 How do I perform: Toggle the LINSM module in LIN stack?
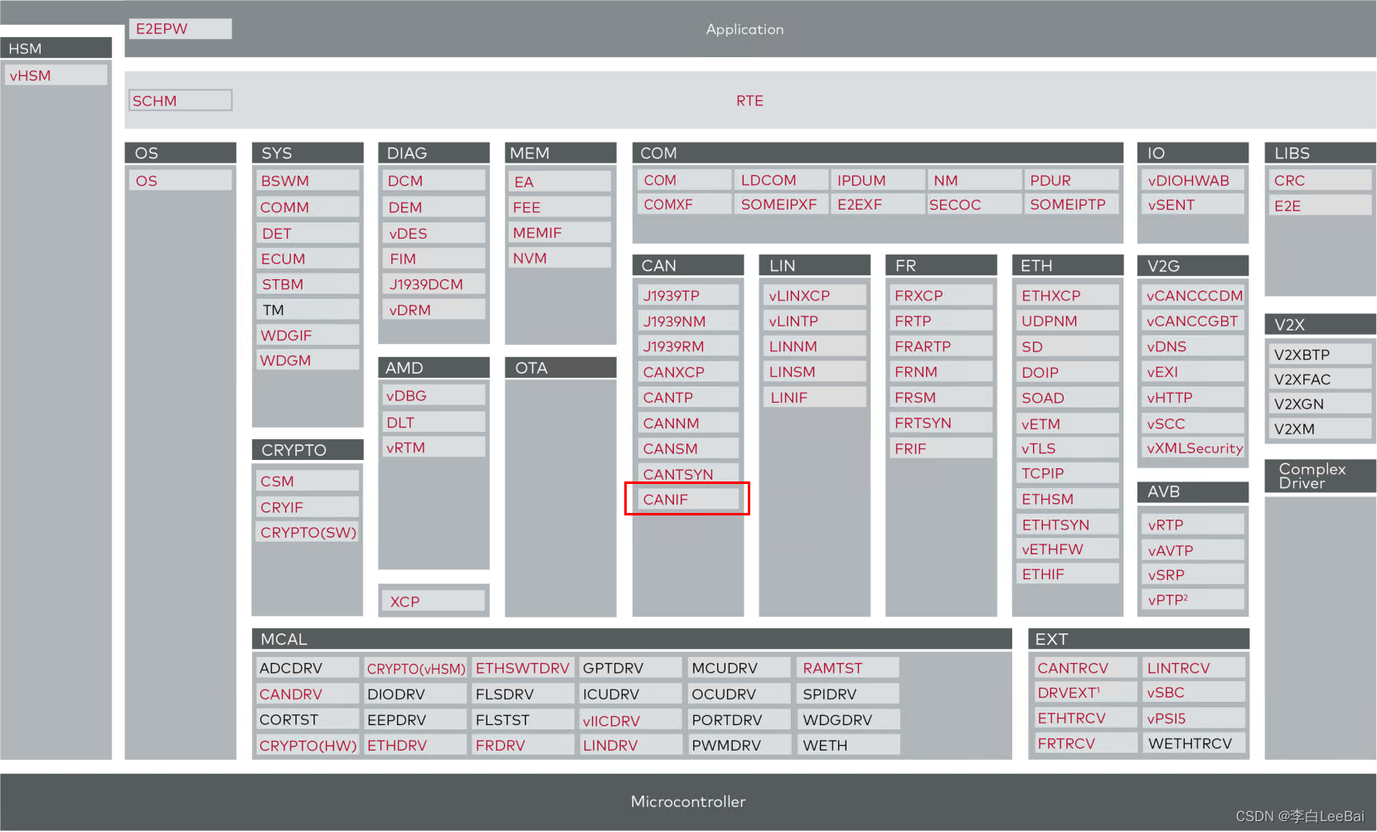[x=813, y=371]
